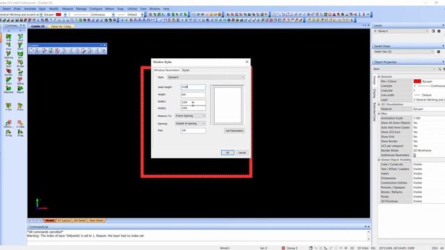Open the Opening position dropdown
The height and width of the screenshot is (250, 445).
[x=190, y=124]
